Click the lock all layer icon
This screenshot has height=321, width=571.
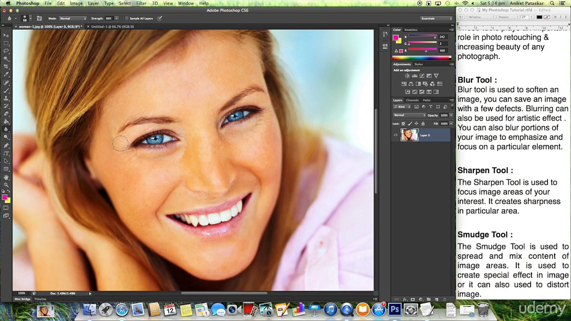click(423, 124)
